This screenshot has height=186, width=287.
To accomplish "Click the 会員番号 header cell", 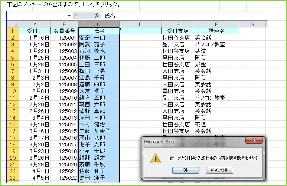I will tap(65, 31).
